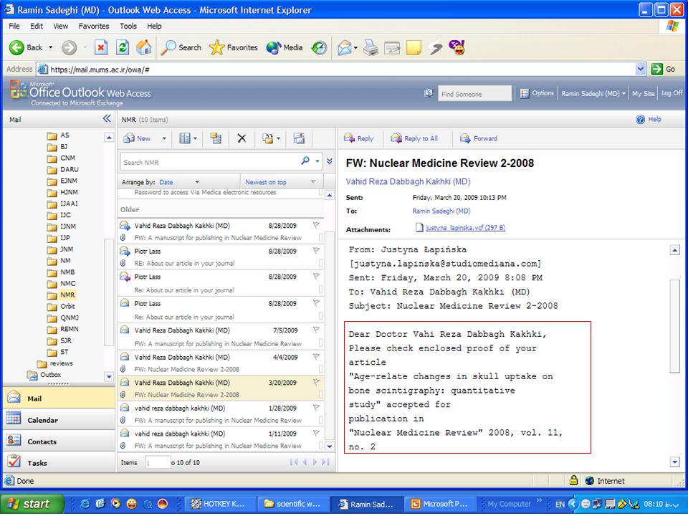Image resolution: width=688 pixels, height=516 pixels.
Task: Click the search magnifier in Search NMR
Action: [305, 161]
